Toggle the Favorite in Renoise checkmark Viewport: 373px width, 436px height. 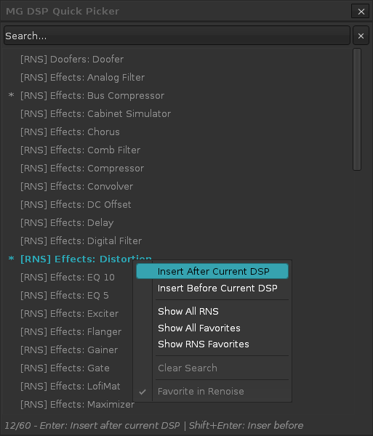[143, 392]
